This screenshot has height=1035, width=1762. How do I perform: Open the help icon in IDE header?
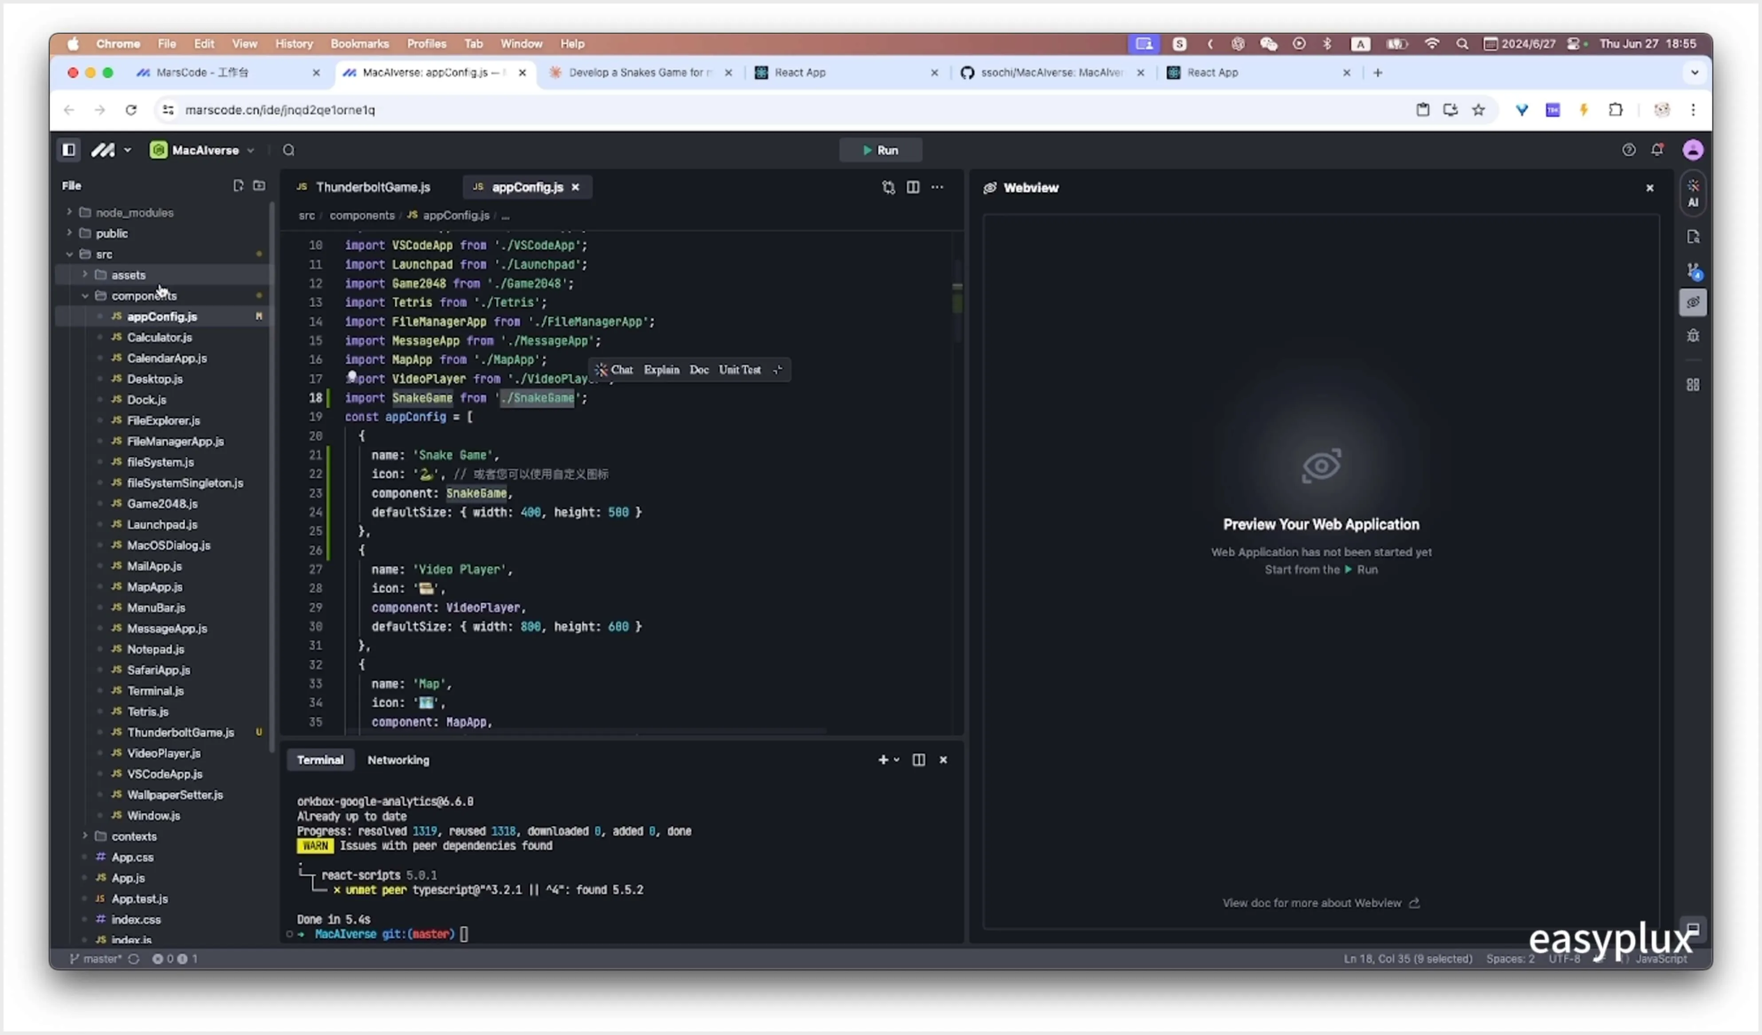pos(1628,149)
